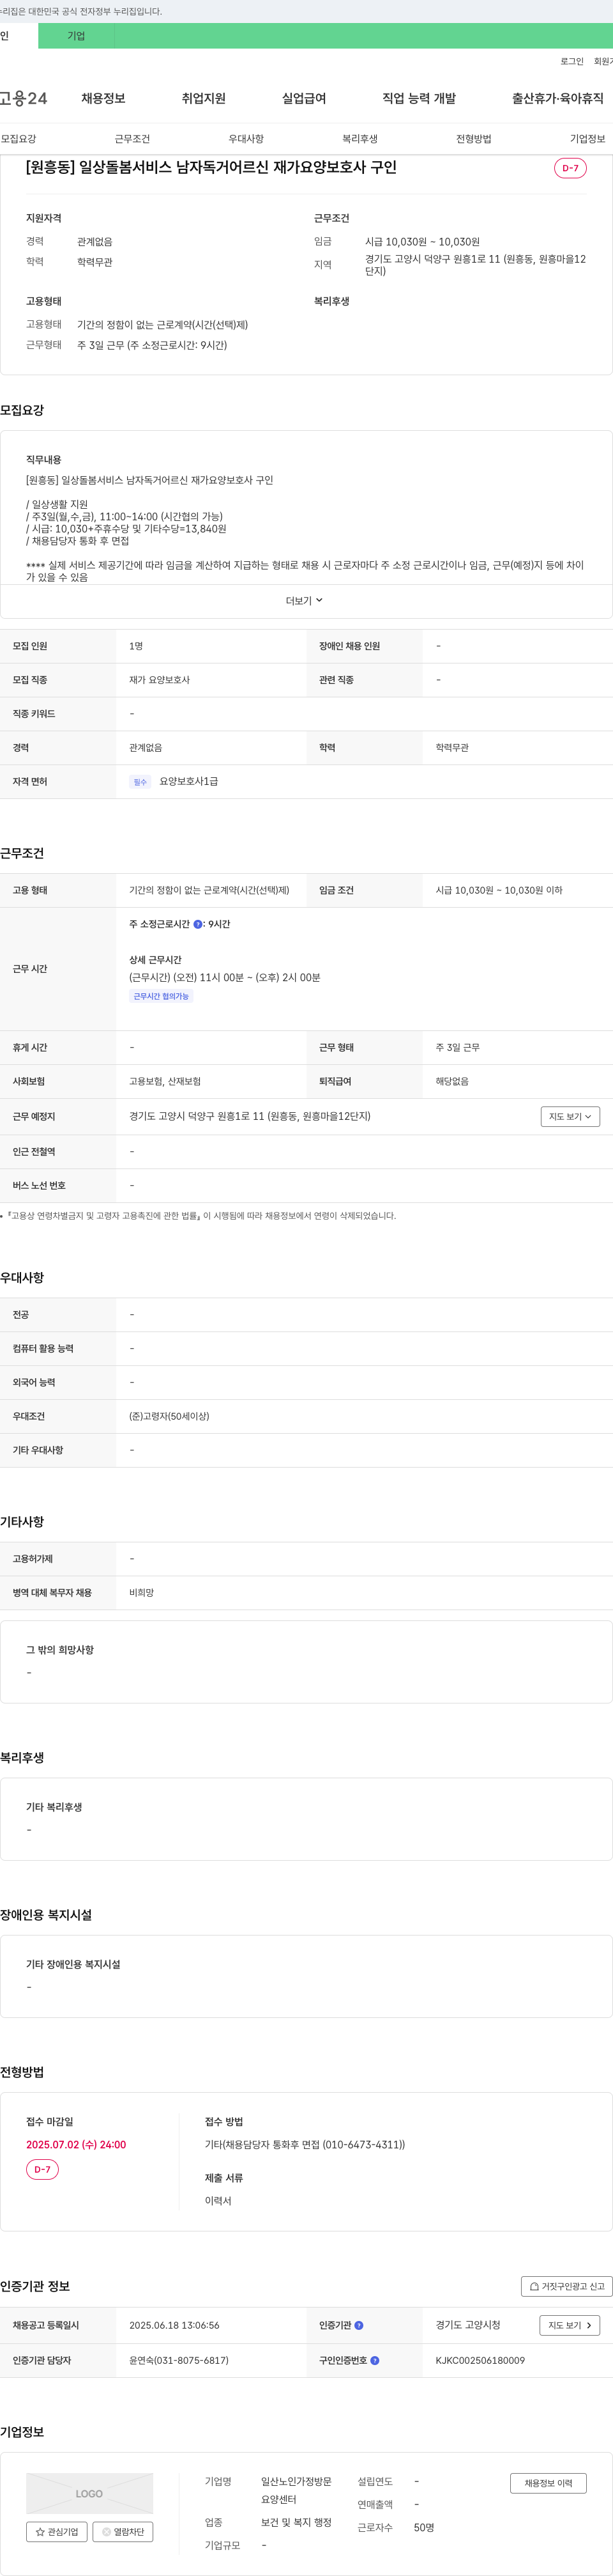
Task: Click 일산노인가정방문 요양센터 company name
Action: (296, 2490)
